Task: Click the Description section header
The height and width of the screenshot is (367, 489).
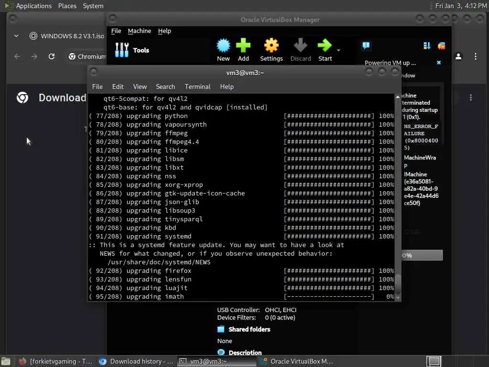Action: pos(245,353)
